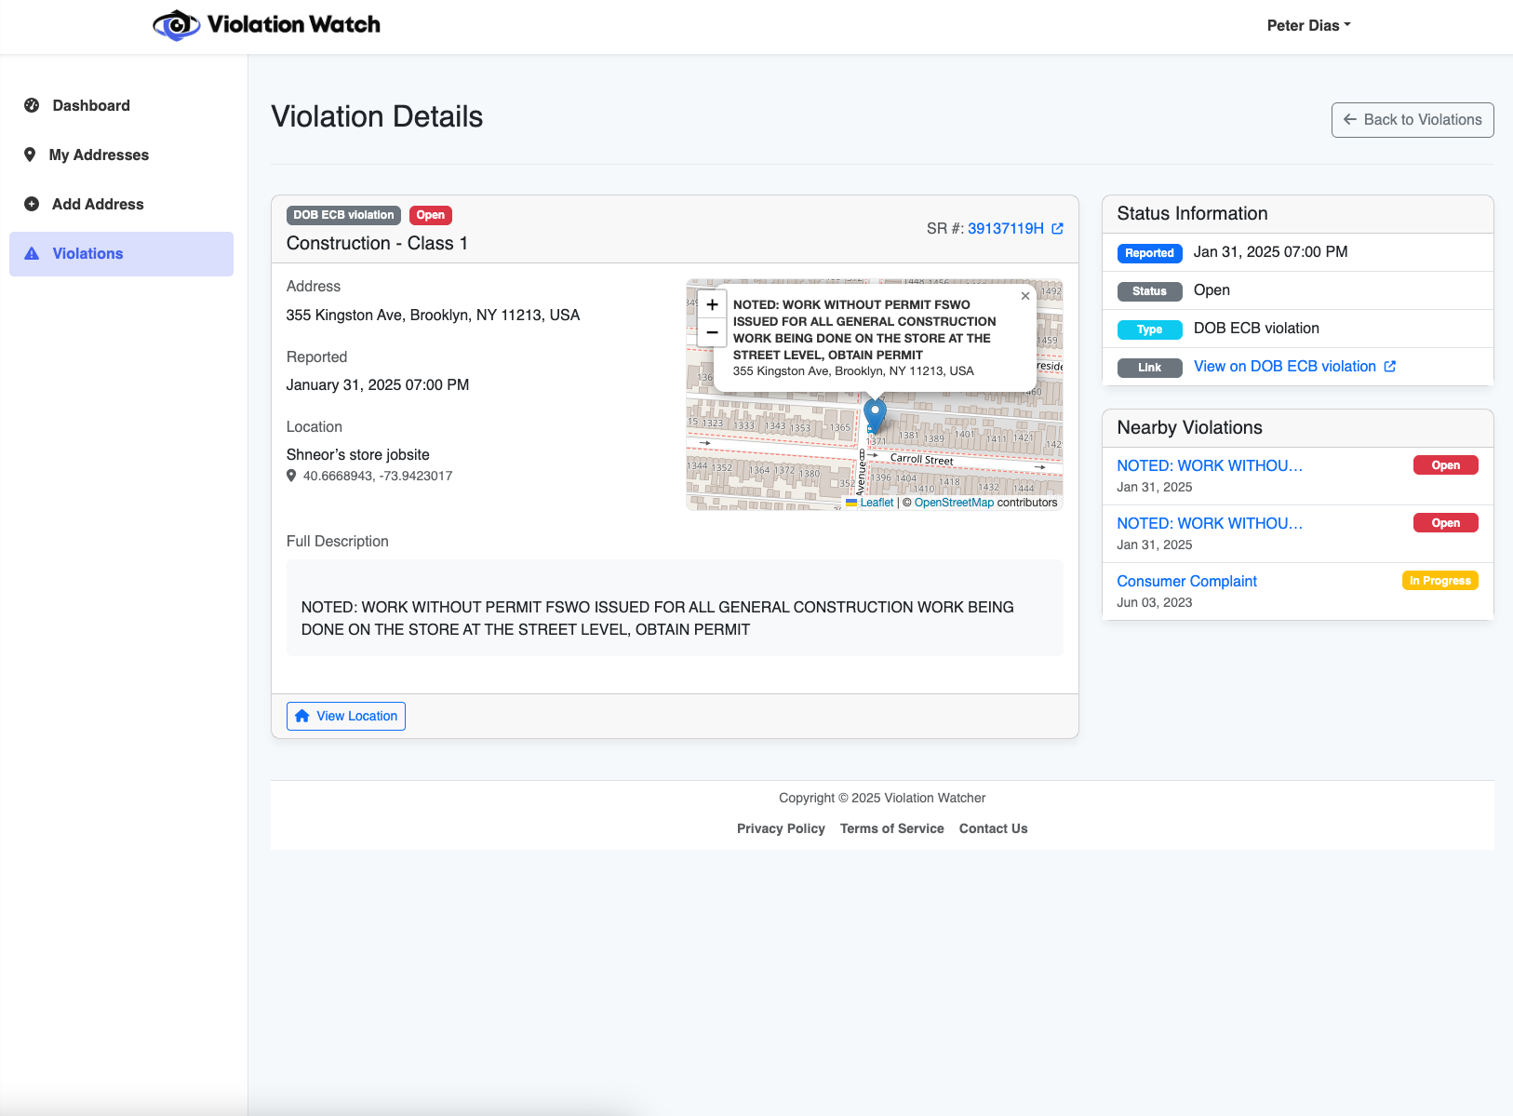Click View on DOB ECB violation link

pos(1286,366)
